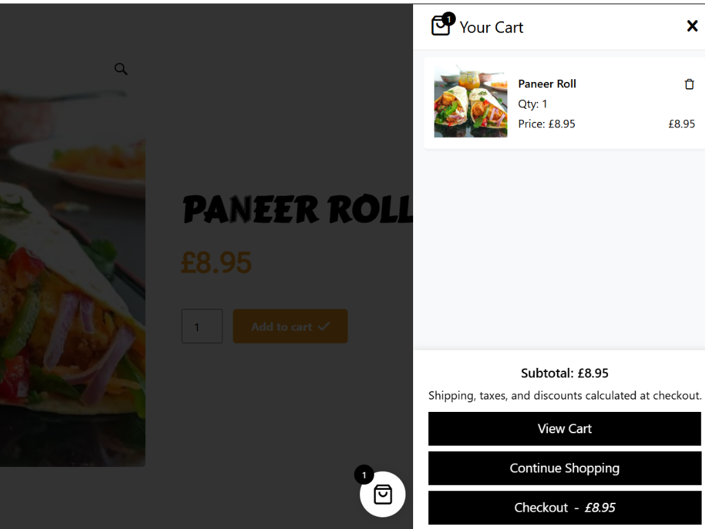Open the View Cart page
Viewport: 705px width, 529px height.
tap(565, 428)
